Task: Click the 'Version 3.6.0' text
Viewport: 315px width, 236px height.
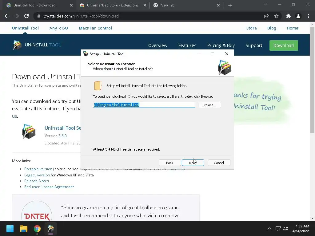Action: (56, 136)
